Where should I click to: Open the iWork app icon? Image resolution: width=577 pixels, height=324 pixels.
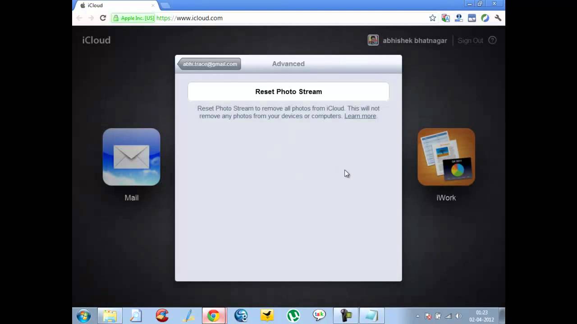[x=446, y=157]
